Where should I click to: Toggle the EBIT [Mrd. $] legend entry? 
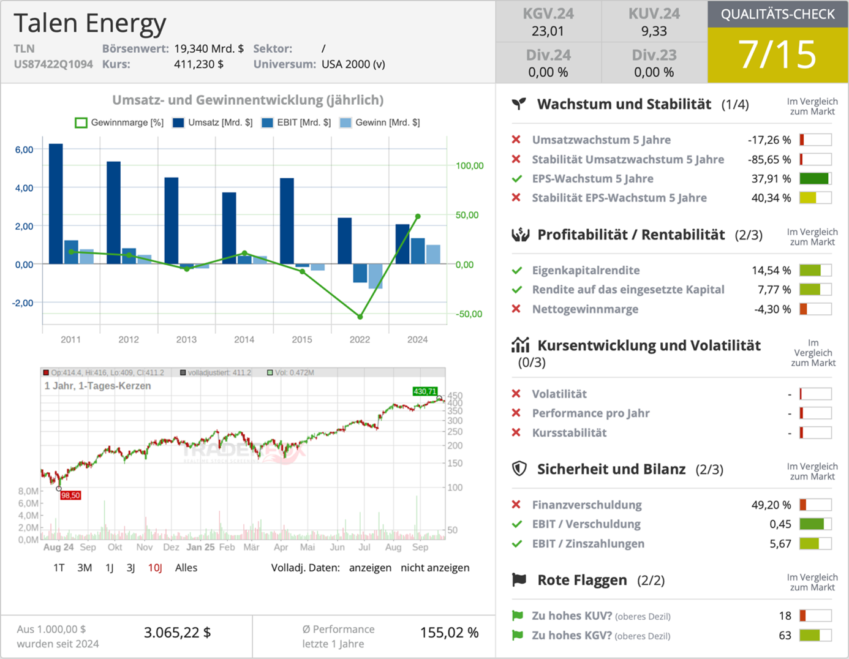tap(296, 122)
